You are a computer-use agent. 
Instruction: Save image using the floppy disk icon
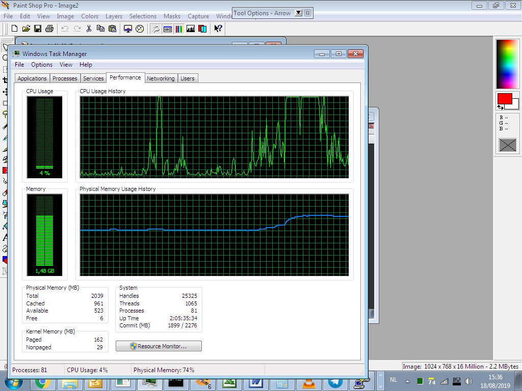38,29
